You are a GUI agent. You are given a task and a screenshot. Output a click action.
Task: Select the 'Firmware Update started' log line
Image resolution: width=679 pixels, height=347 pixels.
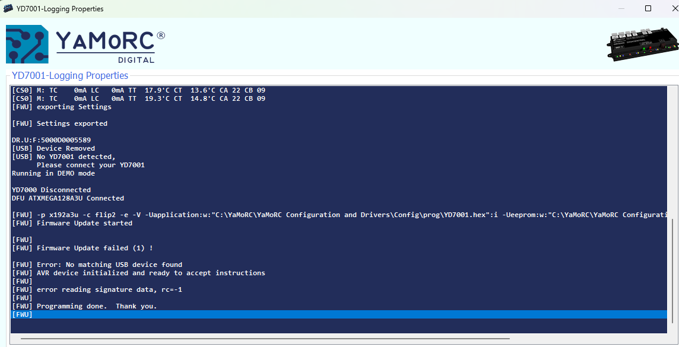point(72,223)
